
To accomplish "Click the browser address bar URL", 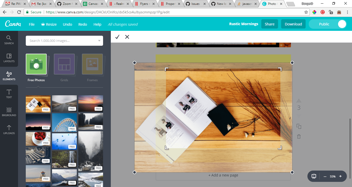I will point(107,12).
